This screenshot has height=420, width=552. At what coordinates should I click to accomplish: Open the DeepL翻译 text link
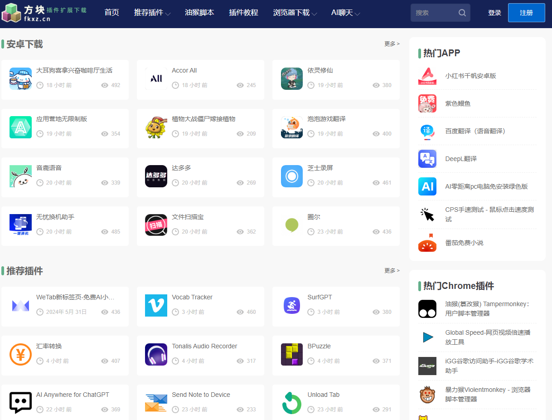(461, 159)
